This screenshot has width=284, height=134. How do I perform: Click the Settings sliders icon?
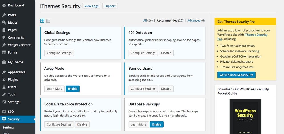coord(4,102)
